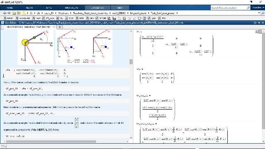Click the editor scroll down arrow

tap(131, 138)
